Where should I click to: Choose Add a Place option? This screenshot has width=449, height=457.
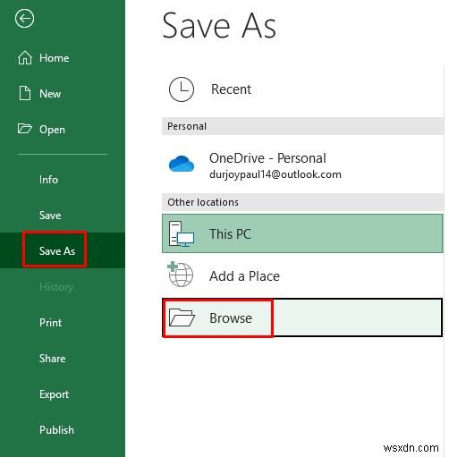pyautogui.click(x=302, y=275)
